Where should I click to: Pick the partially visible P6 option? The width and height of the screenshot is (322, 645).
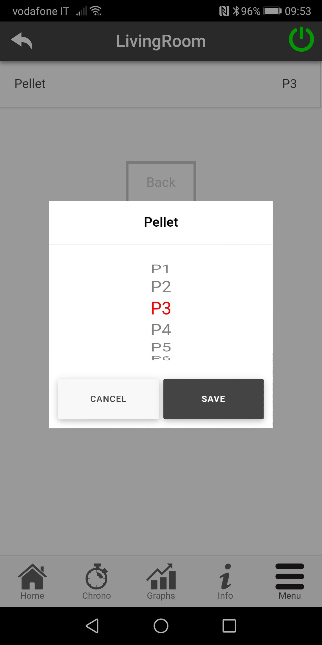pos(161,358)
